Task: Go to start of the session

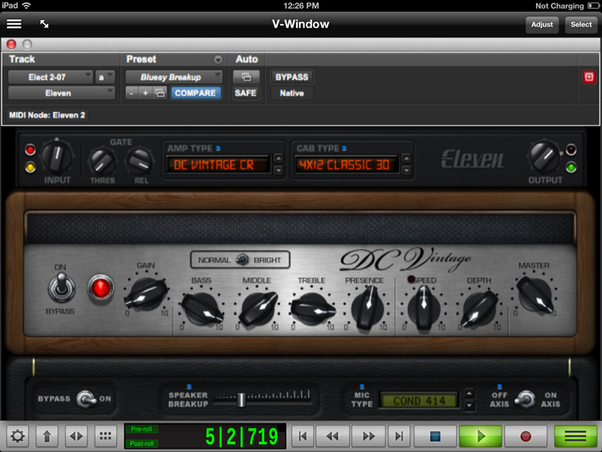Action: 303,436
